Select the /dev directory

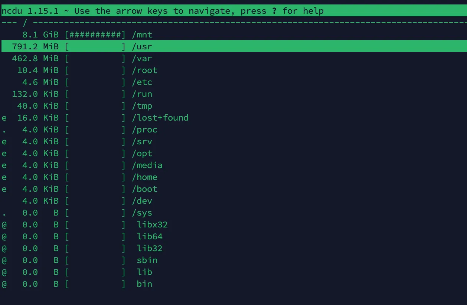[142, 201]
